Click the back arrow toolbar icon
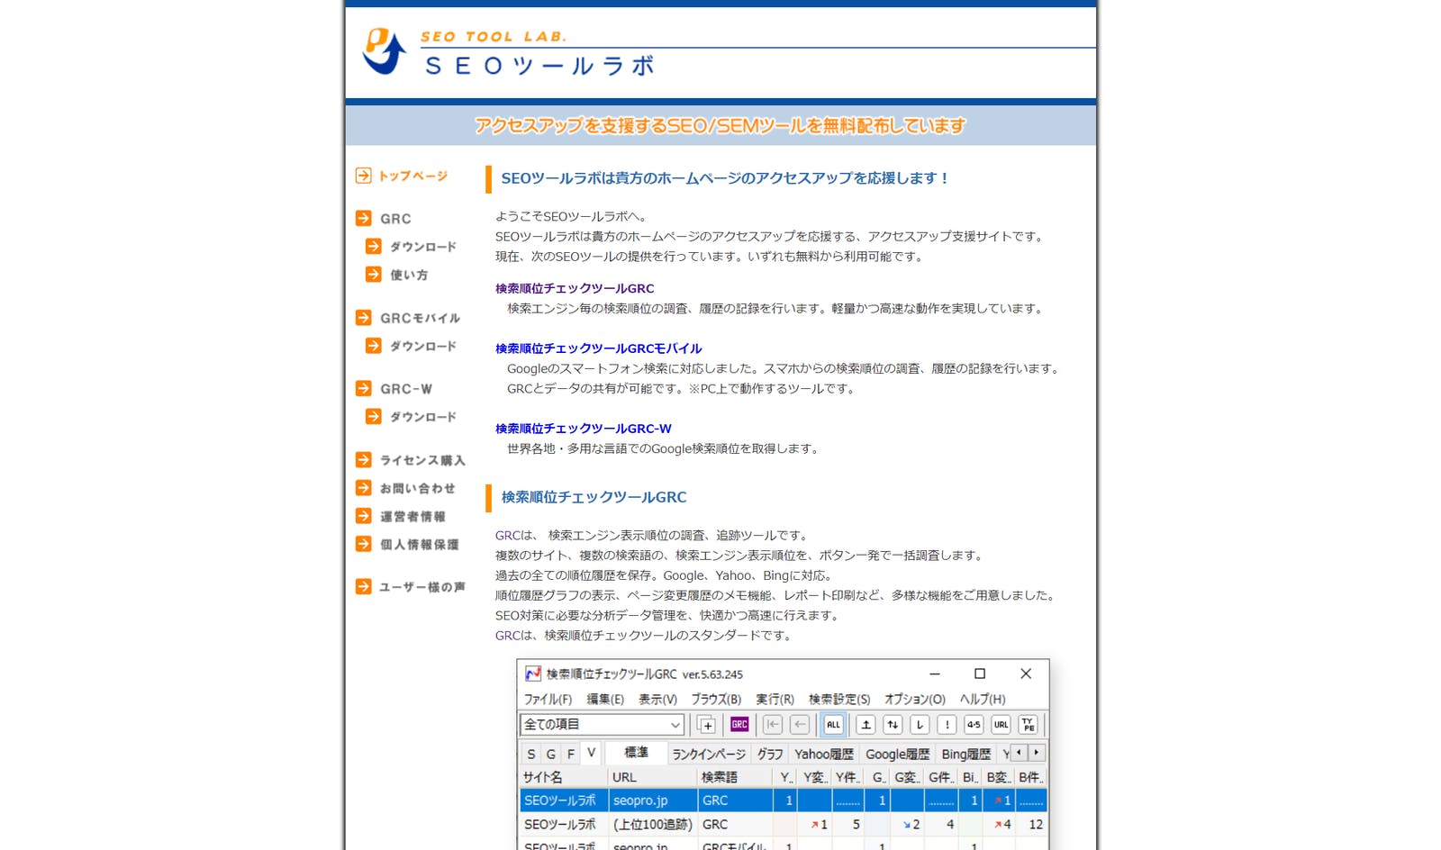The height and width of the screenshot is (850, 1441). [x=800, y=725]
